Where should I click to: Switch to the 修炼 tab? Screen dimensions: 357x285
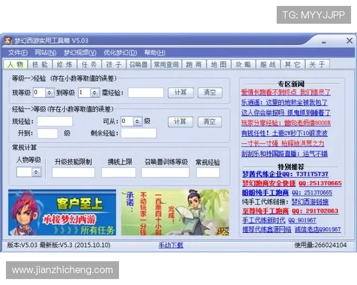tap(65, 65)
